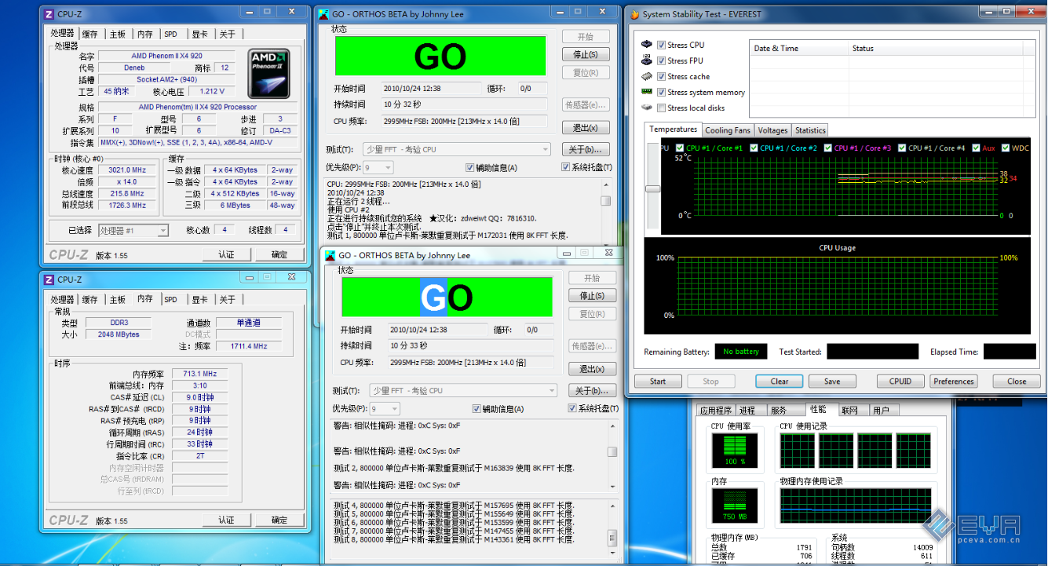Click the EVEREST flame icon in title bar

[634, 14]
